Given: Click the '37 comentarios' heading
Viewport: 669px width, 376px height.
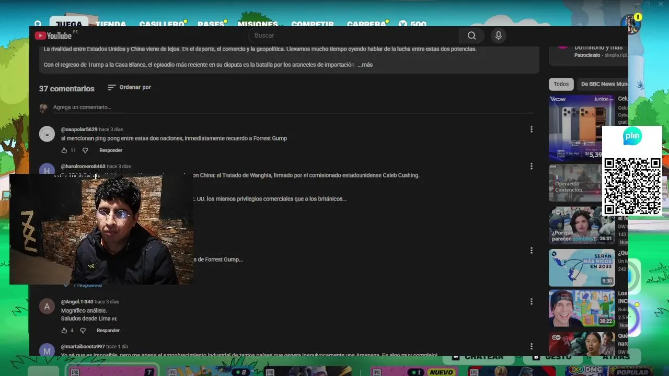Looking at the screenshot, I should point(67,89).
